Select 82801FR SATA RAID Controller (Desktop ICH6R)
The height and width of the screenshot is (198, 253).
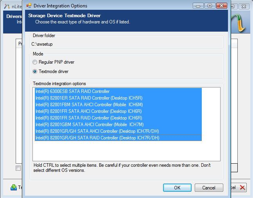118,118
